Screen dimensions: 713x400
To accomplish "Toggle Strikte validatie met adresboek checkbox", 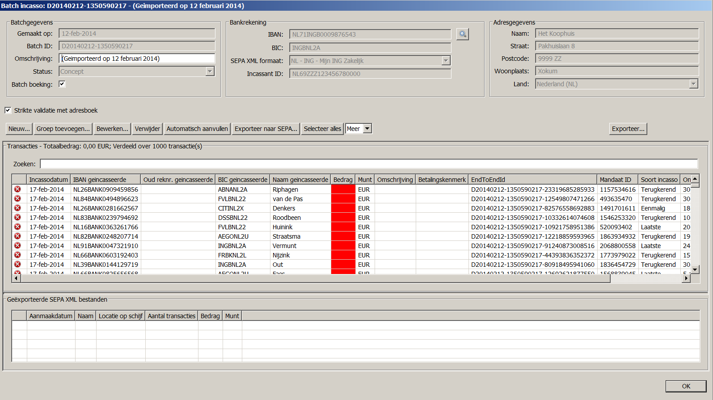I will [8, 110].
